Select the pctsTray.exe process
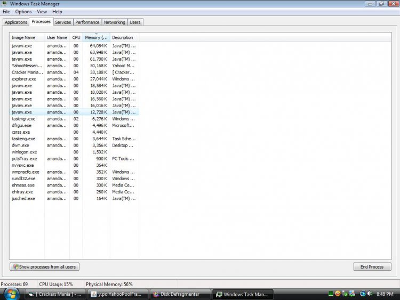Screen dimensions: 400x300 (x=74, y=159)
